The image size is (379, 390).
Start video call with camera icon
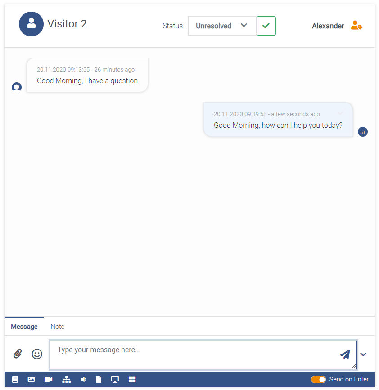pyautogui.click(x=48, y=379)
